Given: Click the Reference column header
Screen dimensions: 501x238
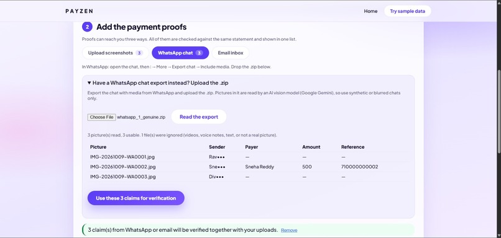Looking at the screenshot, I should coord(352,147).
